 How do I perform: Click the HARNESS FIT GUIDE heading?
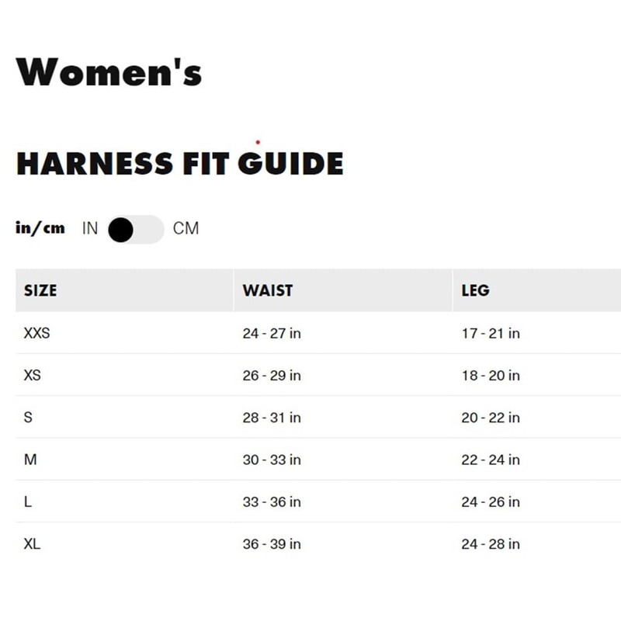point(182,164)
